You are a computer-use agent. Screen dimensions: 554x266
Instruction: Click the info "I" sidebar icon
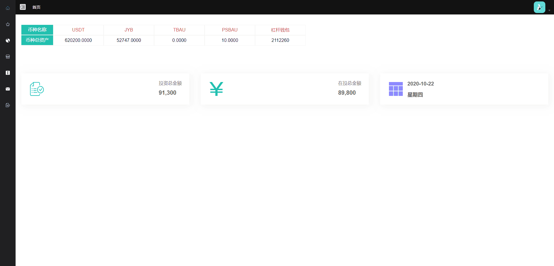[8, 73]
